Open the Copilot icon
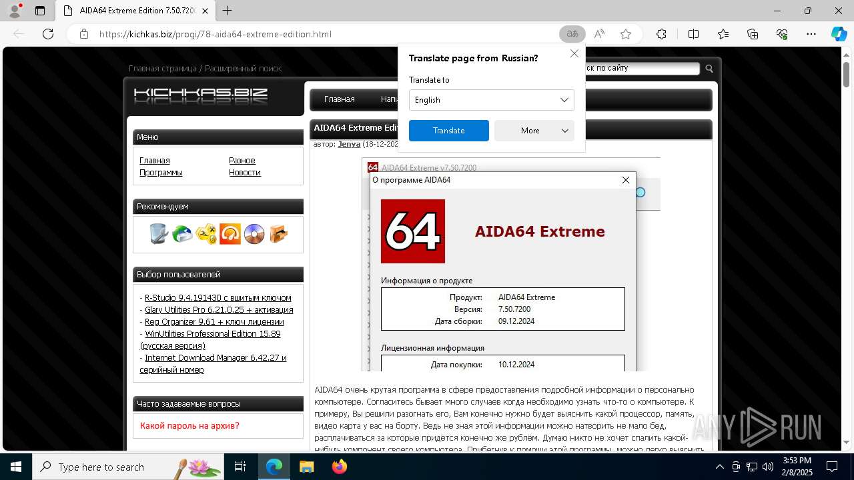This screenshot has height=480, width=854. [839, 34]
